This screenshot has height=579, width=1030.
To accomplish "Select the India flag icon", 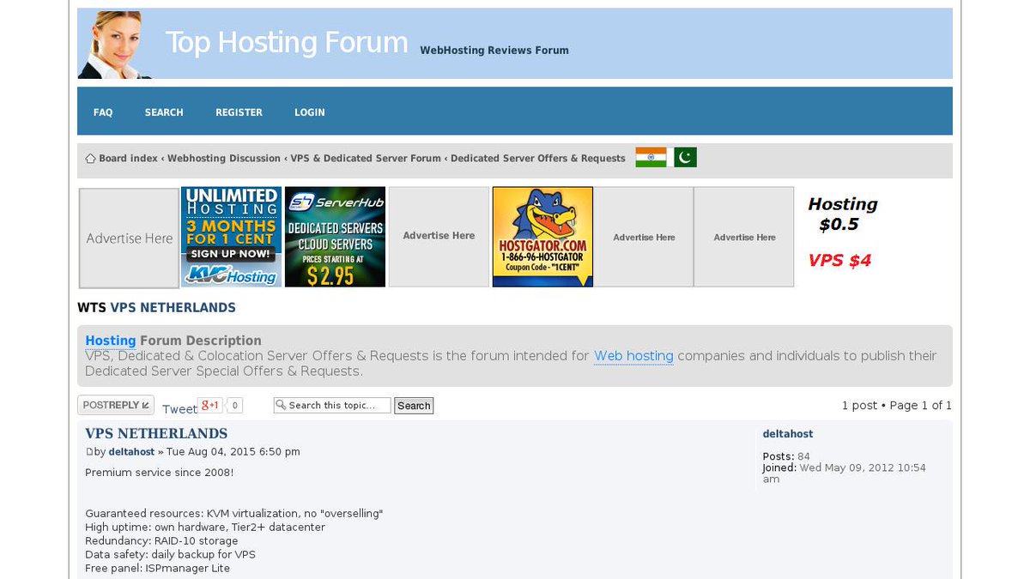I will (x=650, y=156).
